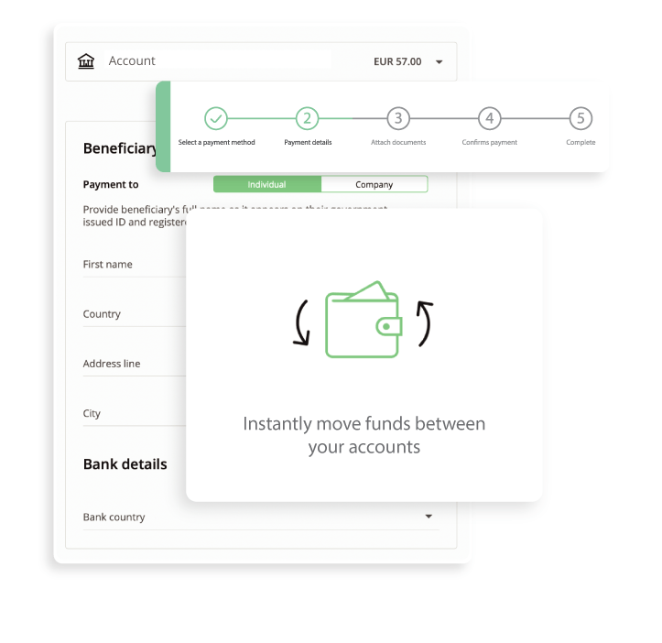Click the 'Payment details' step label
Viewport: 662px width, 643px height.
click(x=308, y=142)
